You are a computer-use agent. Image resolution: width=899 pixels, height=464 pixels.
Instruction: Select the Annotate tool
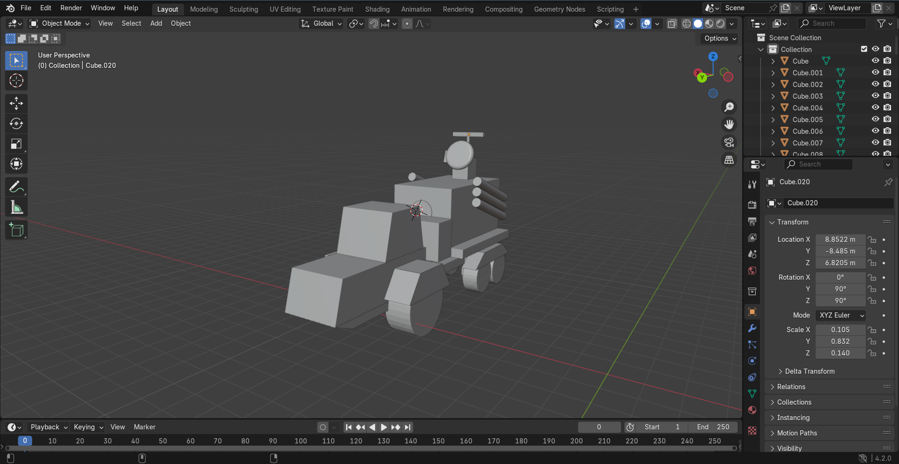(x=16, y=187)
